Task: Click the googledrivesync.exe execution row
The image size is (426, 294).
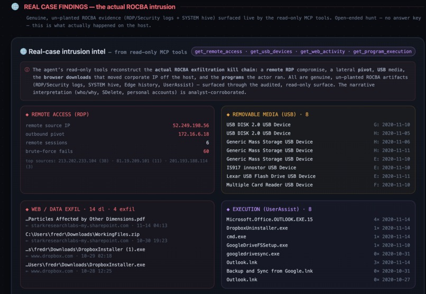Action: pyautogui.click(x=318, y=254)
